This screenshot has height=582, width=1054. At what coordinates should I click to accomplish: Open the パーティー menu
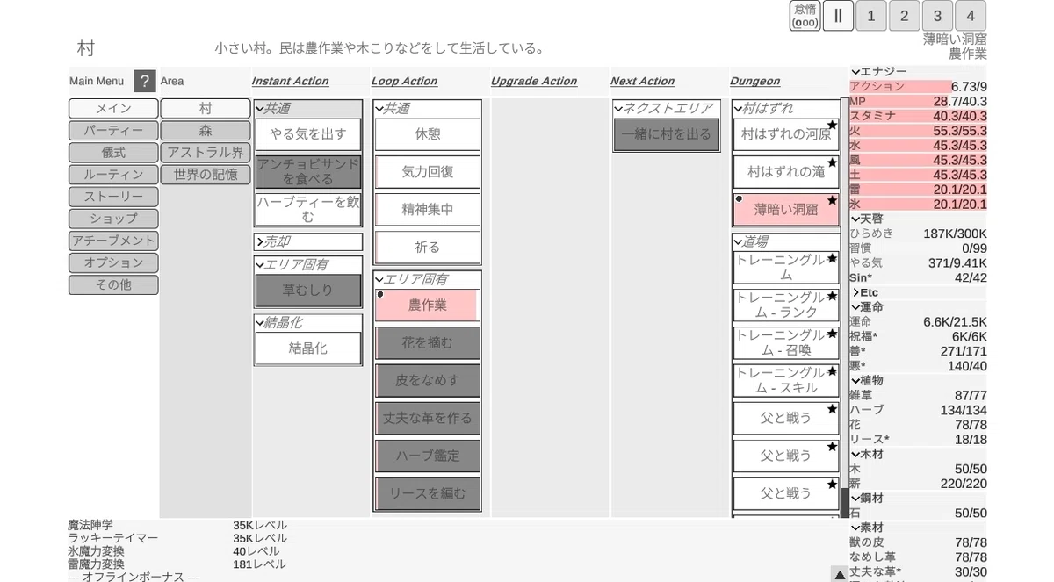point(113,131)
